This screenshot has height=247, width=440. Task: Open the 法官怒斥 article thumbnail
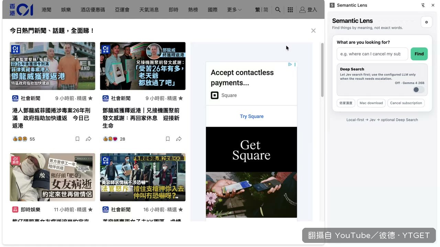pyautogui.click(x=143, y=177)
